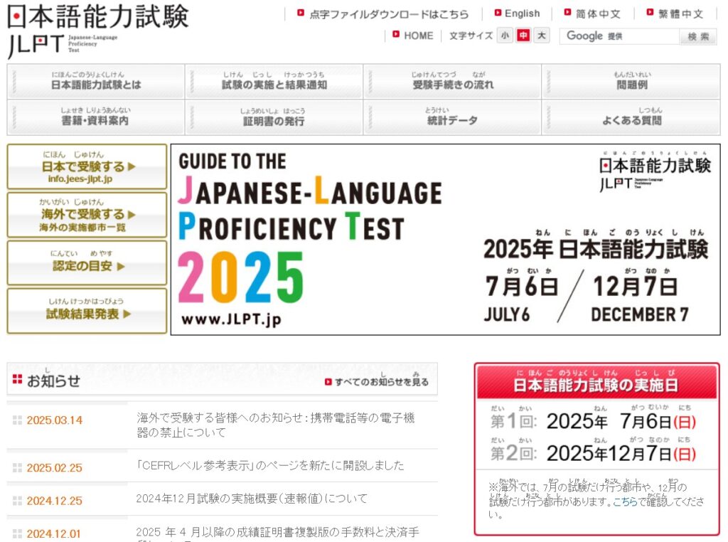Switch language to 简体中文

[x=598, y=14]
